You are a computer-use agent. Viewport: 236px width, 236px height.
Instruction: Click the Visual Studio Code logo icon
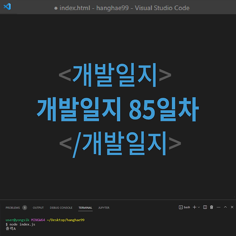[7, 7]
